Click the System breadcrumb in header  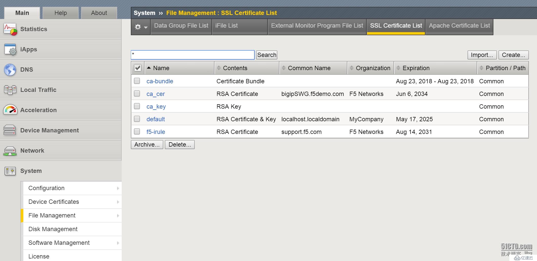click(145, 13)
